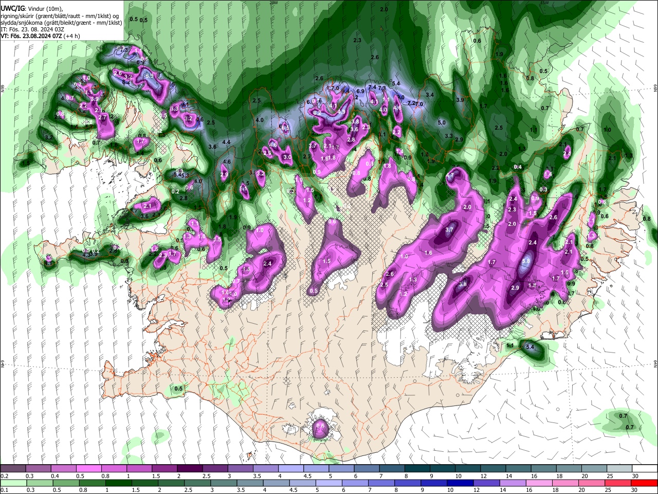Click the '(+4 h)' forecast offset text

71,36
